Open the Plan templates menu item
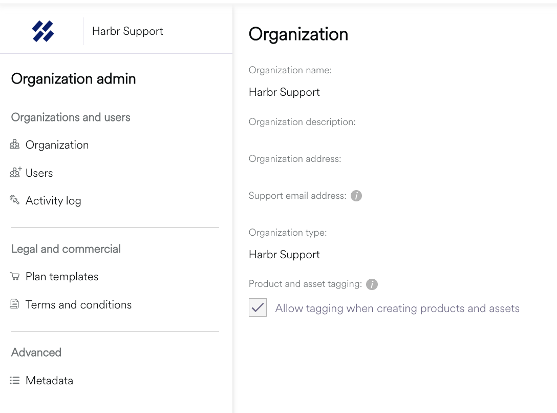557x413 pixels. click(62, 277)
